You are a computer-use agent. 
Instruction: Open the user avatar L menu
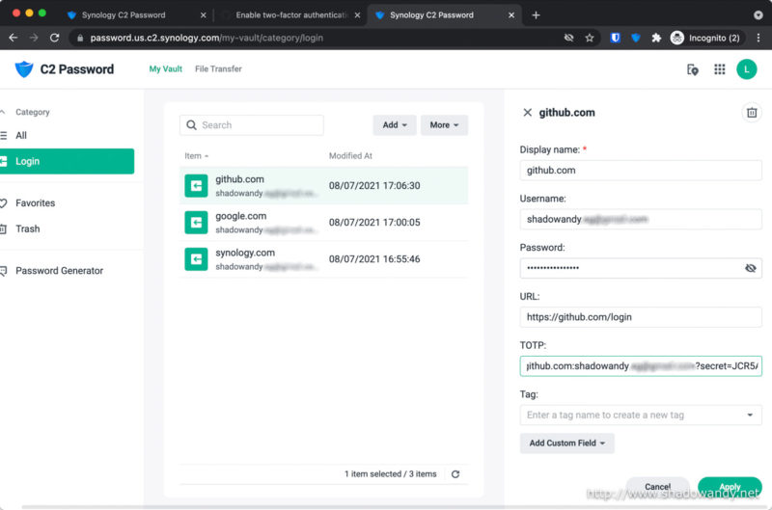coord(746,69)
